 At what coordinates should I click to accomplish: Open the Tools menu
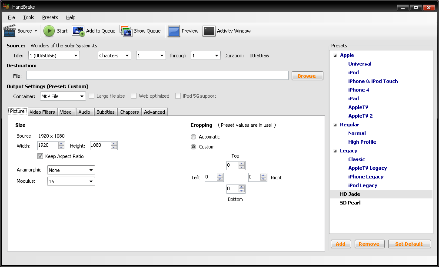29,17
